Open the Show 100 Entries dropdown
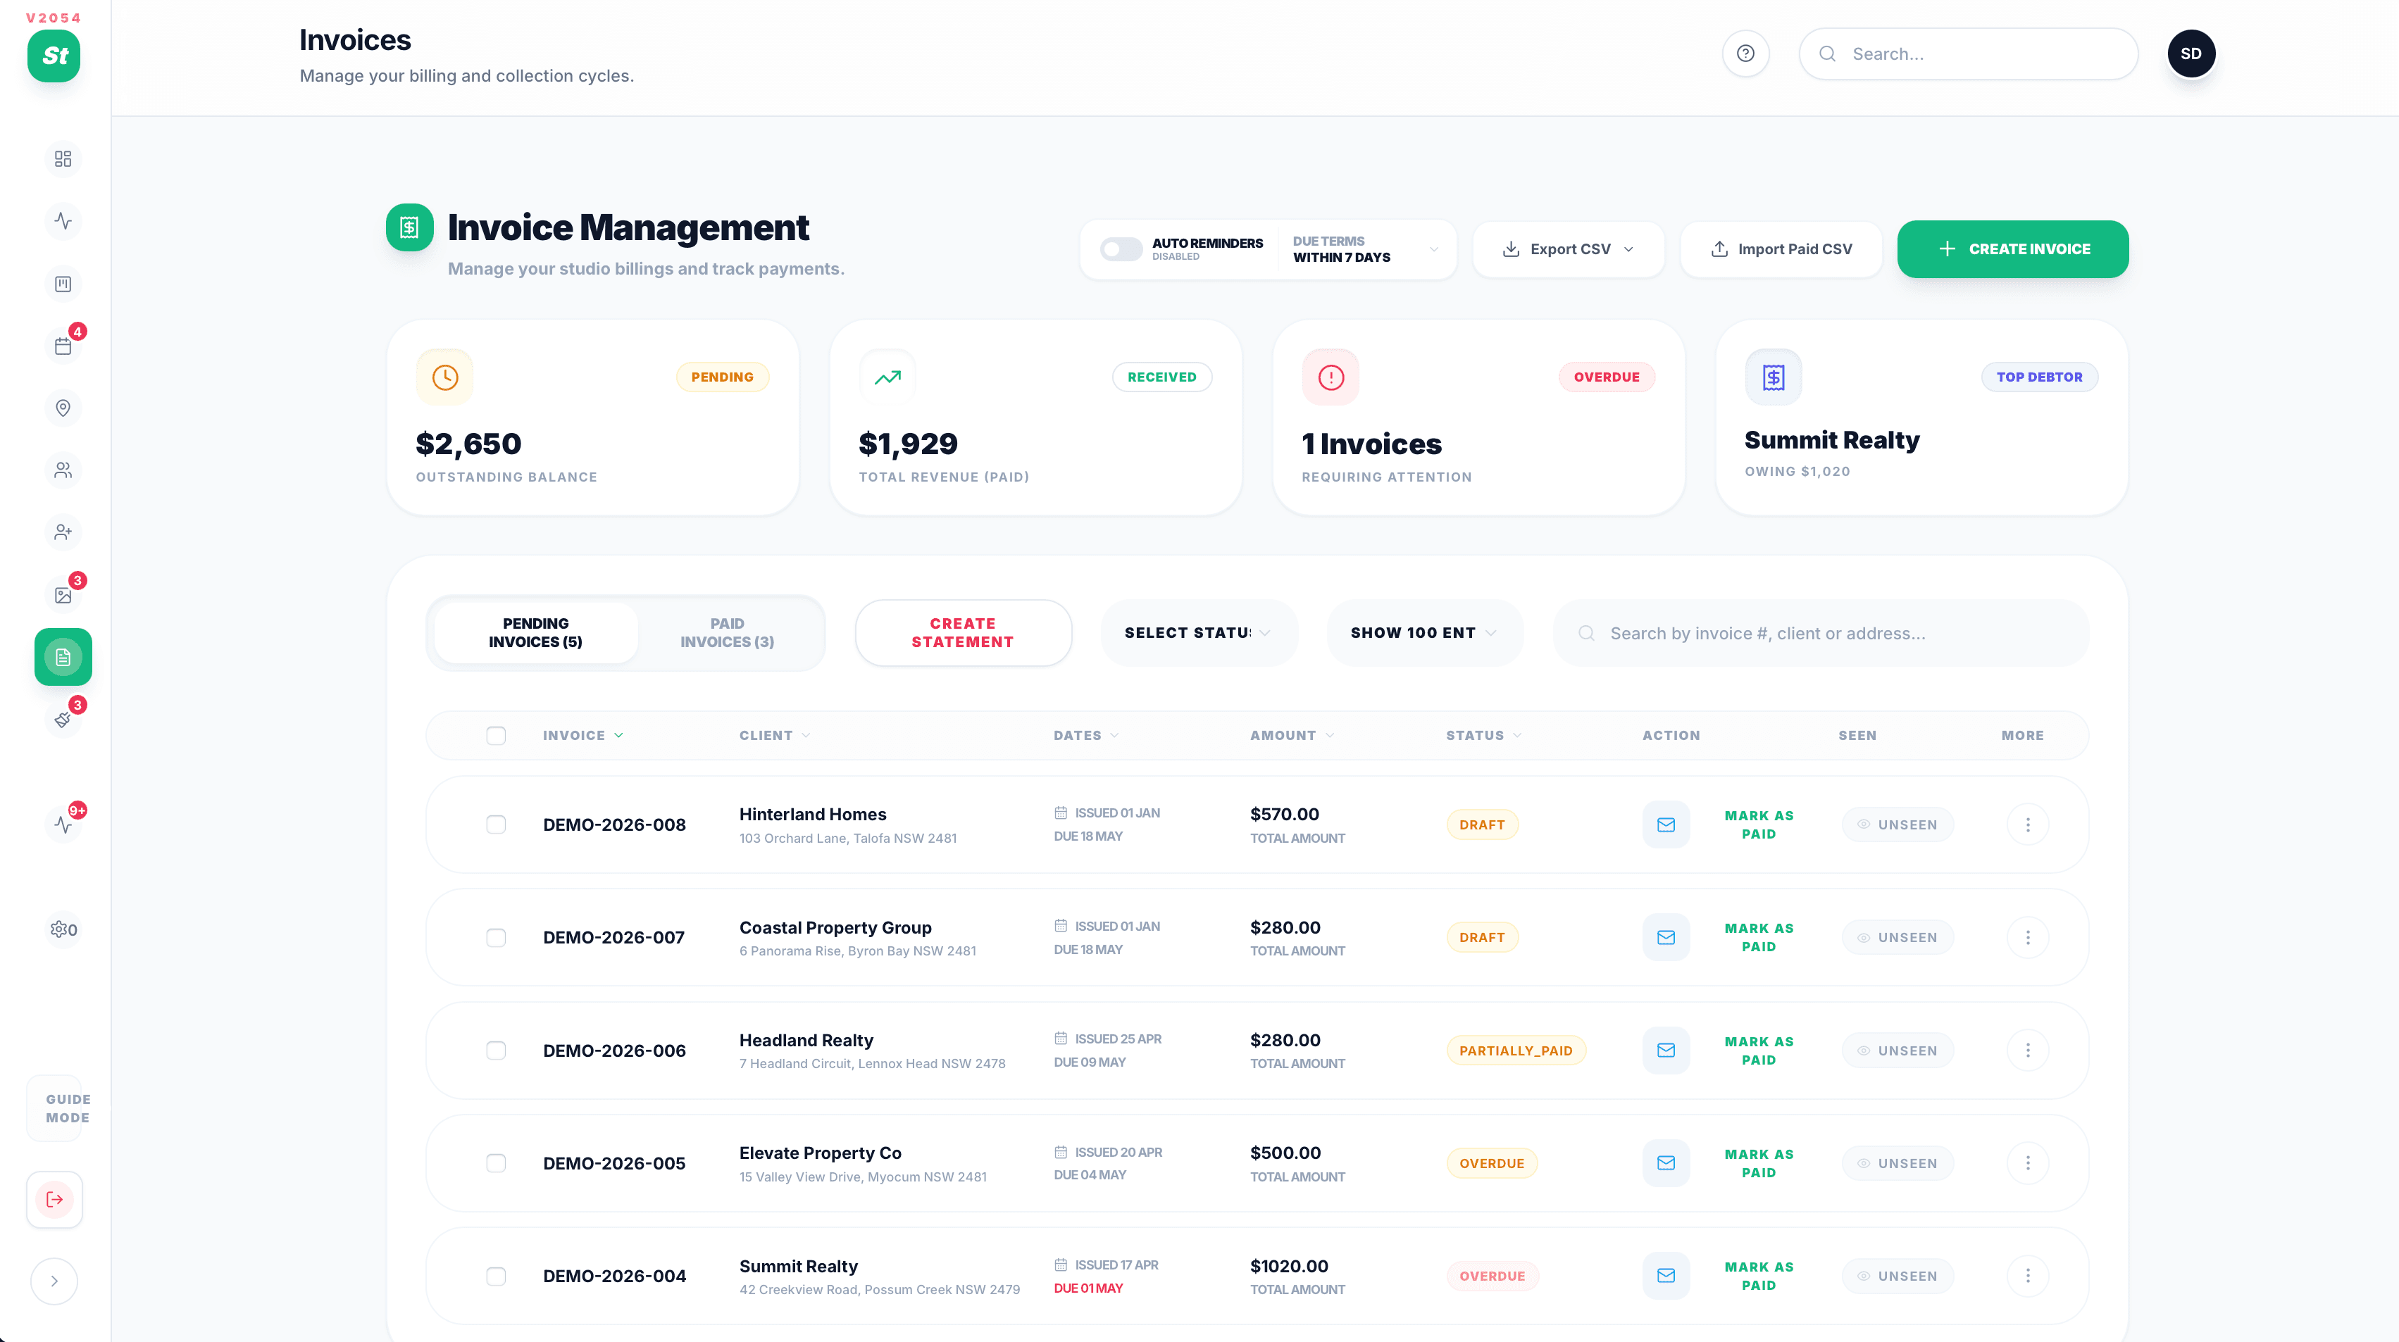Image resolution: width=2399 pixels, height=1342 pixels. pyautogui.click(x=1424, y=633)
